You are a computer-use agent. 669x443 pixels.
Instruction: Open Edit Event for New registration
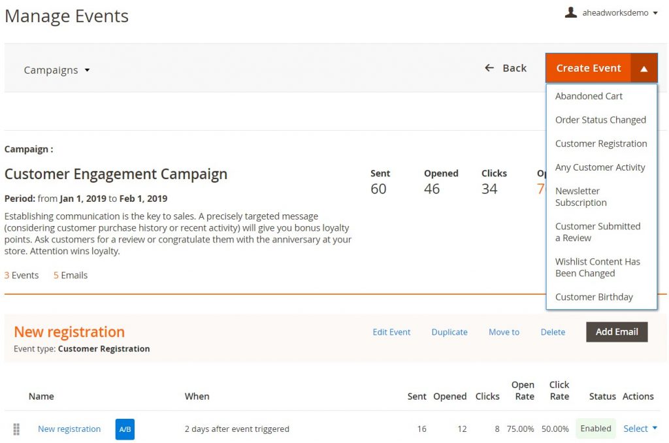[x=391, y=332]
